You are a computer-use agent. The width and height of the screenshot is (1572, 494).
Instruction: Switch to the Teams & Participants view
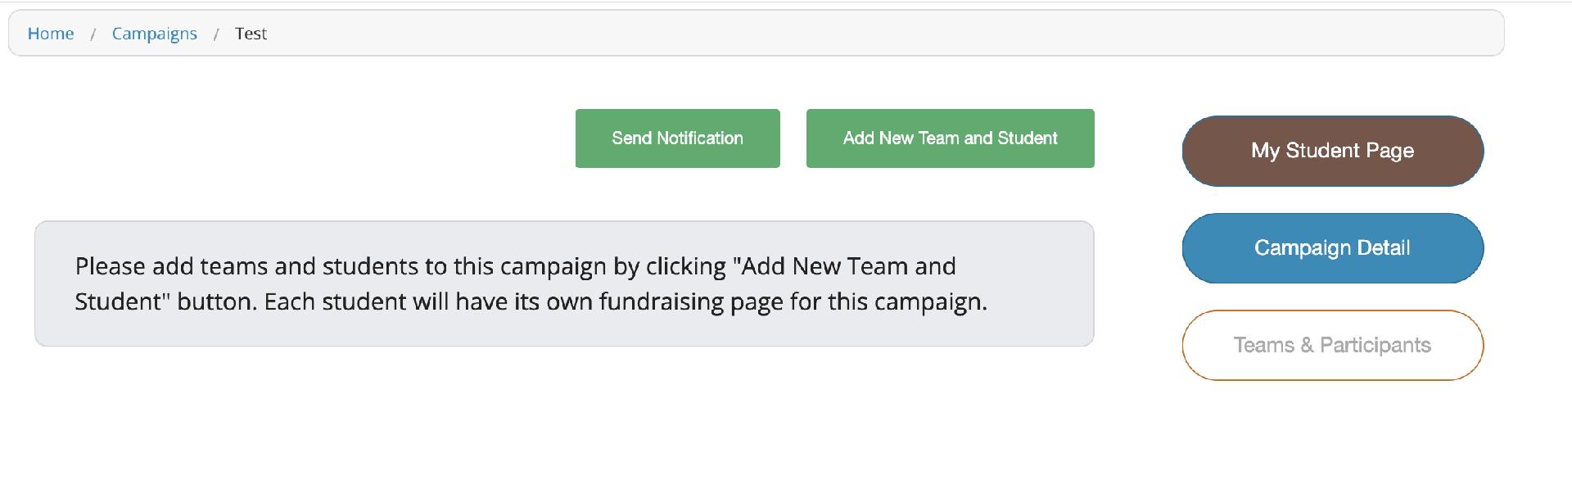pos(1331,345)
